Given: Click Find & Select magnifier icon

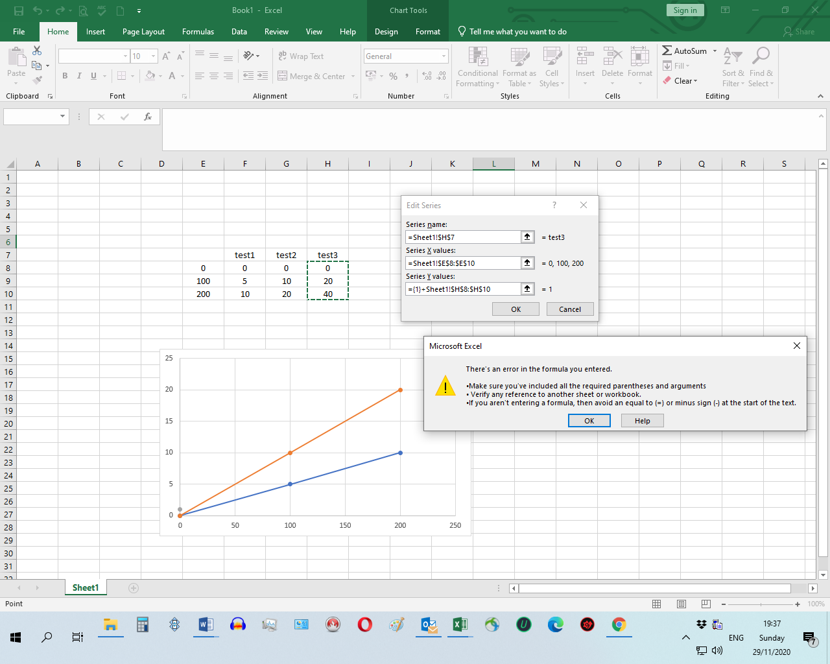Looking at the screenshot, I should tap(761, 56).
